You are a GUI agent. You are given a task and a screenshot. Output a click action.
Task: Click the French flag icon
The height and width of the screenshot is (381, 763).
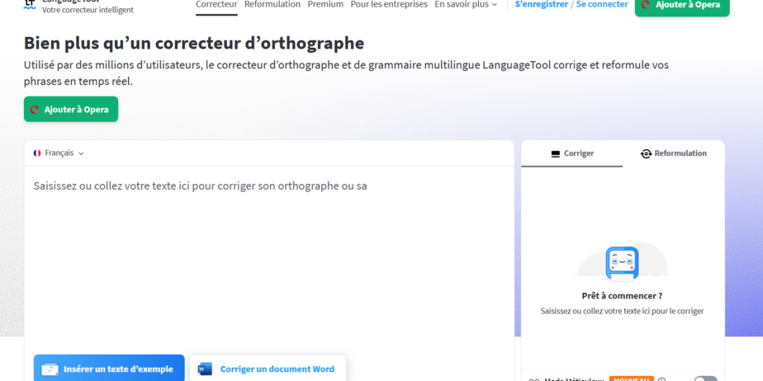37,153
